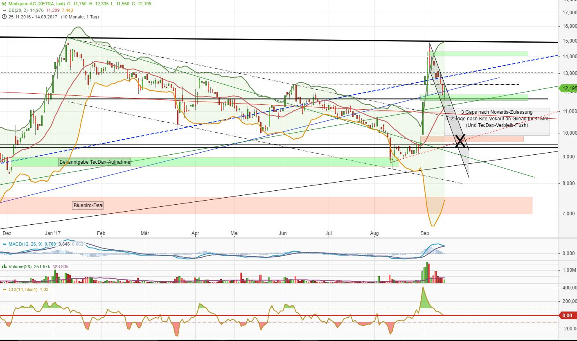577x341 pixels.
Task: Click the '3 Gaps nach Novartis-Zulassung' note box
Action: tap(497, 112)
